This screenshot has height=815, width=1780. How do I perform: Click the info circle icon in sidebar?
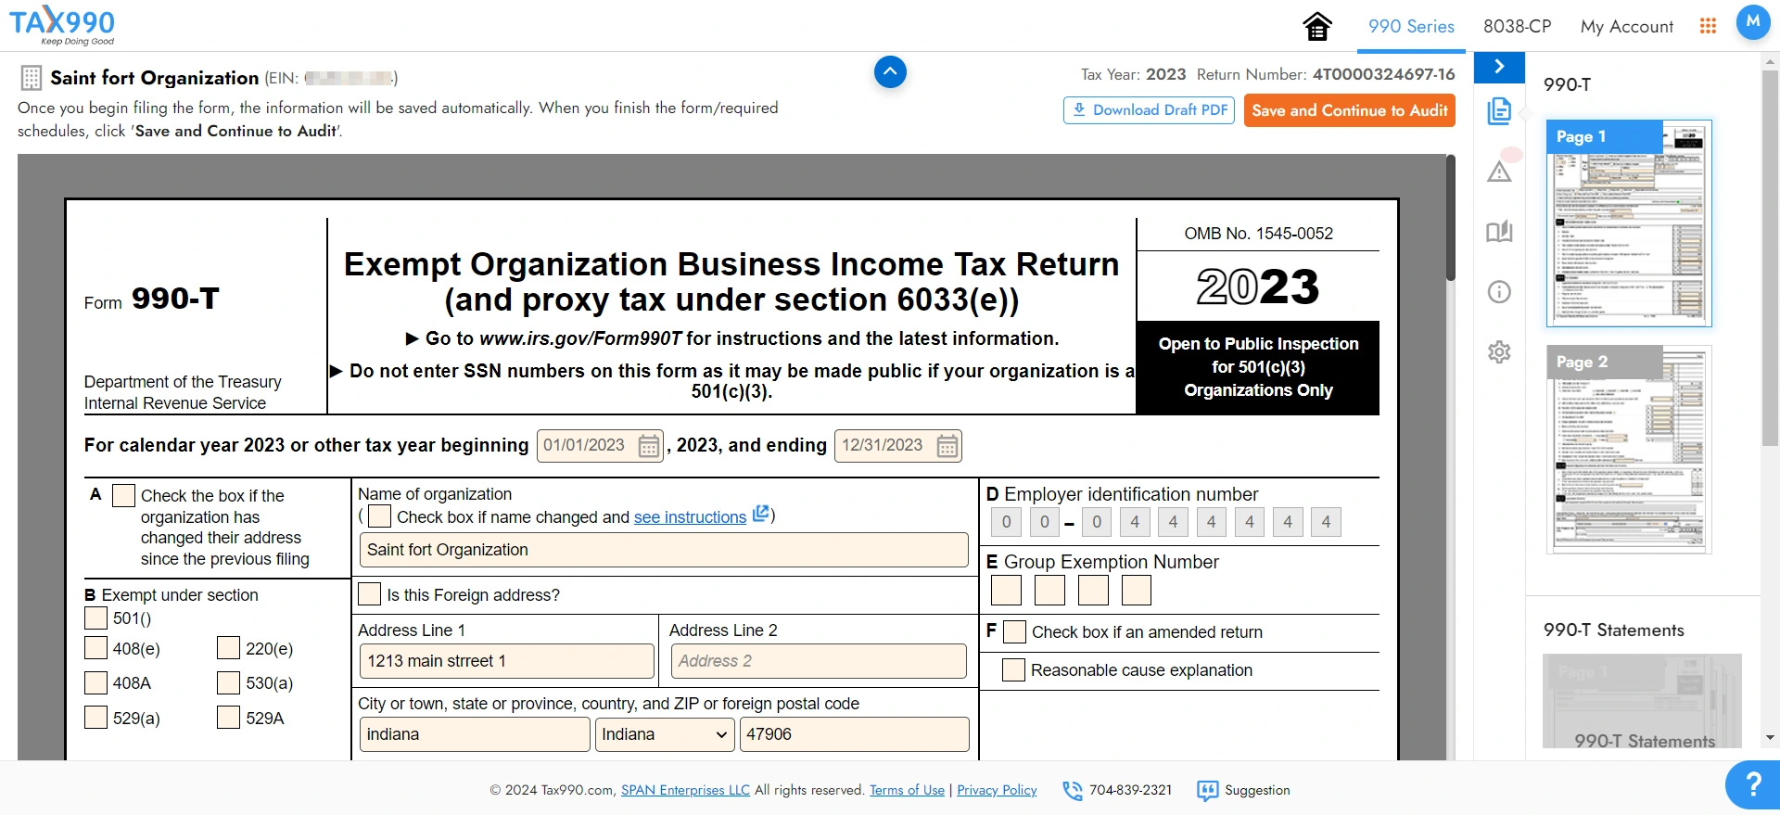1499,292
